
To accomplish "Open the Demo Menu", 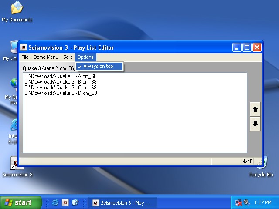I will pyautogui.click(x=46, y=57).
